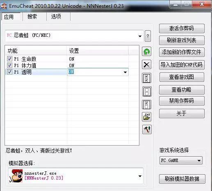This screenshot has width=212, height=191.
Task: Click the green refresh arrow icon
Action: click(x=146, y=52)
